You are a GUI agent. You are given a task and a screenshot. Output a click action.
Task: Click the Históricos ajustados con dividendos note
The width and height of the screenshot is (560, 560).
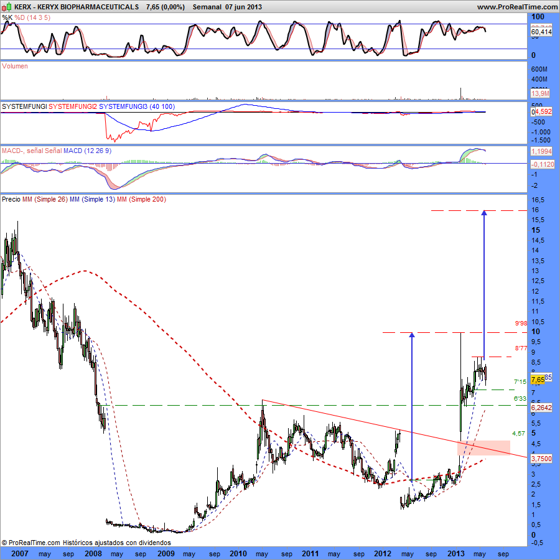point(117,543)
